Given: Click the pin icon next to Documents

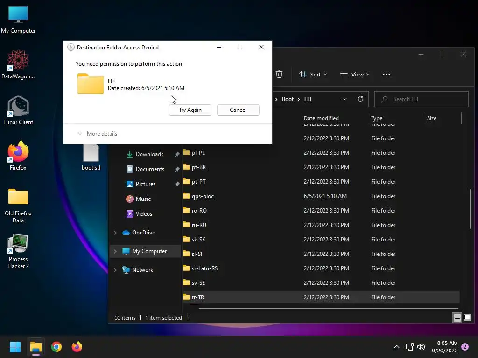Looking at the screenshot, I should tap(177, 169).
